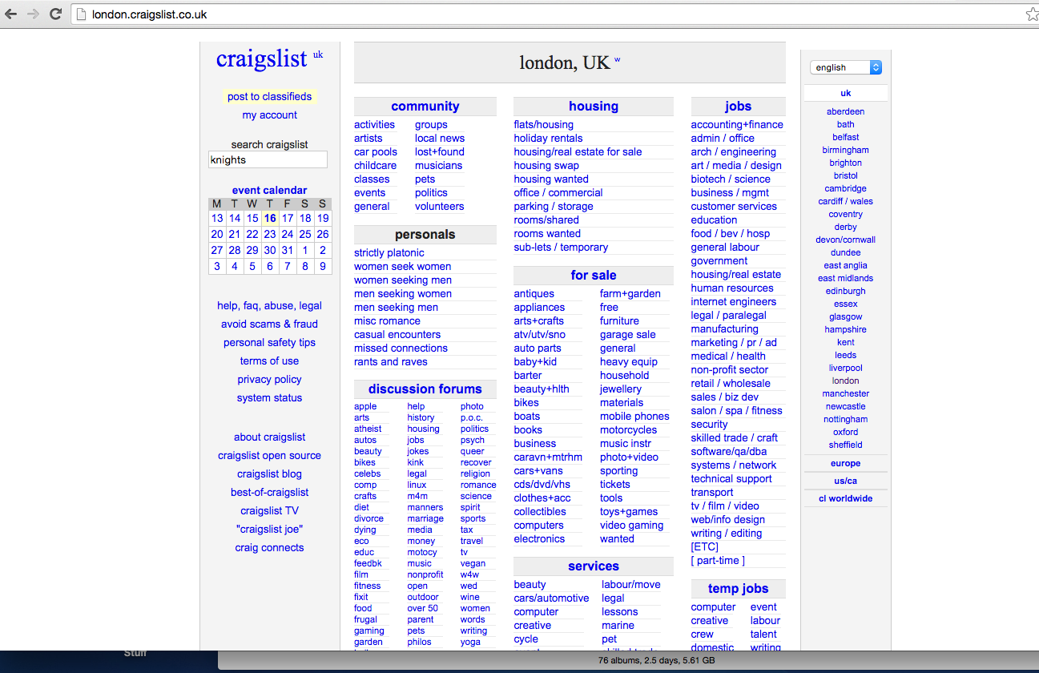
Task: Expand the europe section in sidebar
Action: tap(845, 463)
